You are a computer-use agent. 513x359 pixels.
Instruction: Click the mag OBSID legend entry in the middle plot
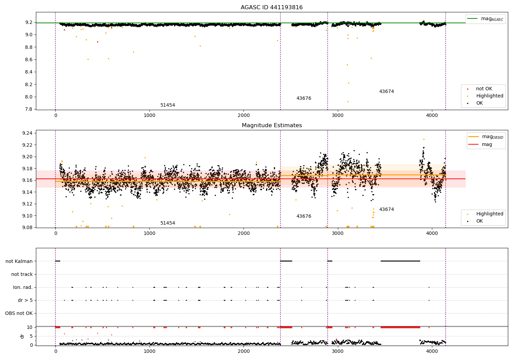[x=486, y=137]
